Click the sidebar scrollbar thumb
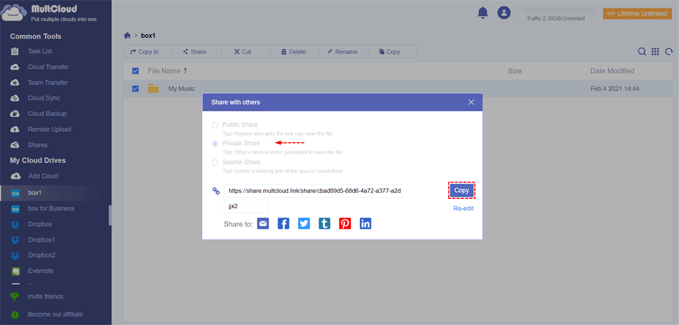This screenshot has height=325, width=679. pos(110,215)
